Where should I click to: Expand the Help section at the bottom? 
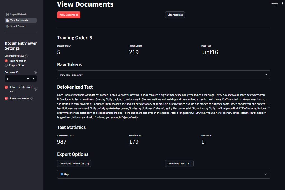(163, 174)
